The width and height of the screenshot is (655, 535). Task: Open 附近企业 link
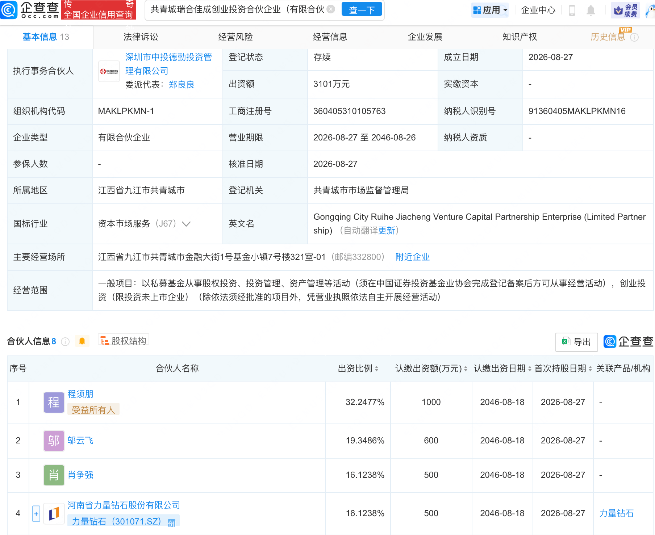[412, 257]
